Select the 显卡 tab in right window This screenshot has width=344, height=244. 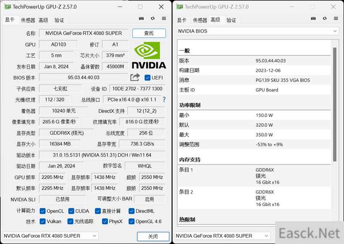(x=181, y=20)
